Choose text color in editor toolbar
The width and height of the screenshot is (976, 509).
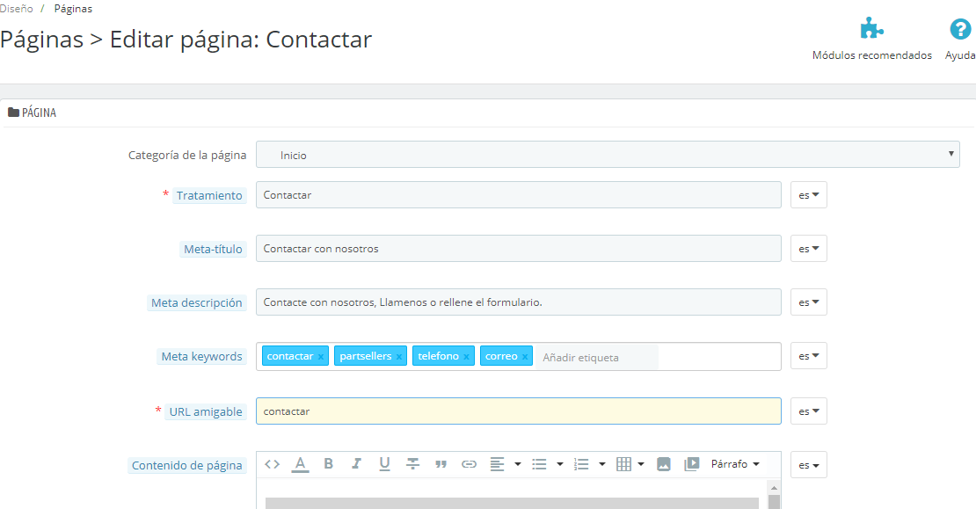[300, 464]
